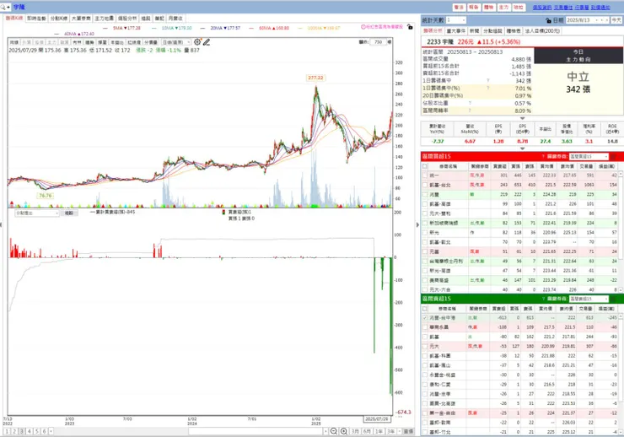This screenshot has height=437, width=624.
Task: Select the pencil drawing tool icon
Action: point(206,42)
